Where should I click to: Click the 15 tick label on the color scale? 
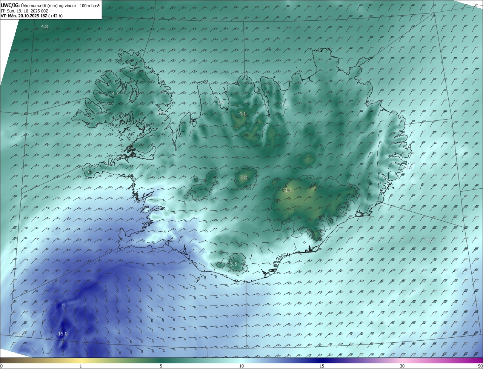click(x=322, y=366)
